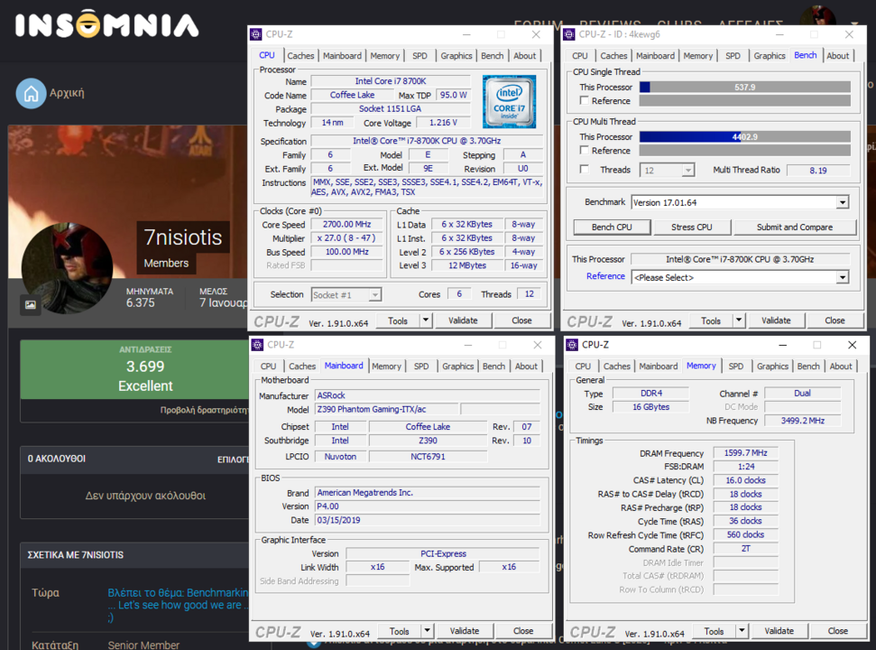Viewport: 876px width, 650px height.
Task: Click the Tools button in the Memory window
Action: coord(714,631)
